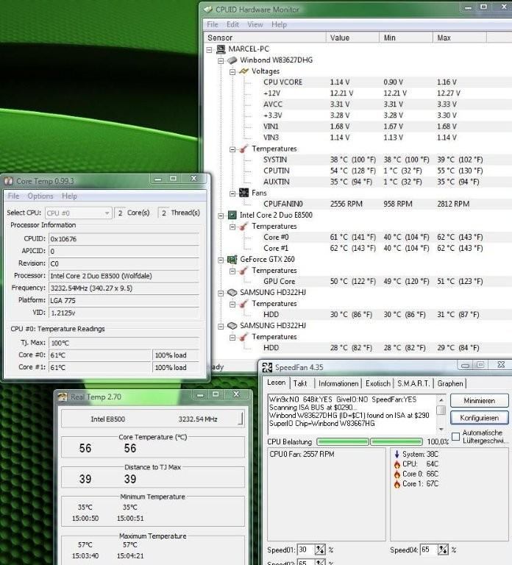This screenshot has height=565, width=512.
Task: Click the GeForce GTX 260 graphics card icon
Action: click(232, 260)
